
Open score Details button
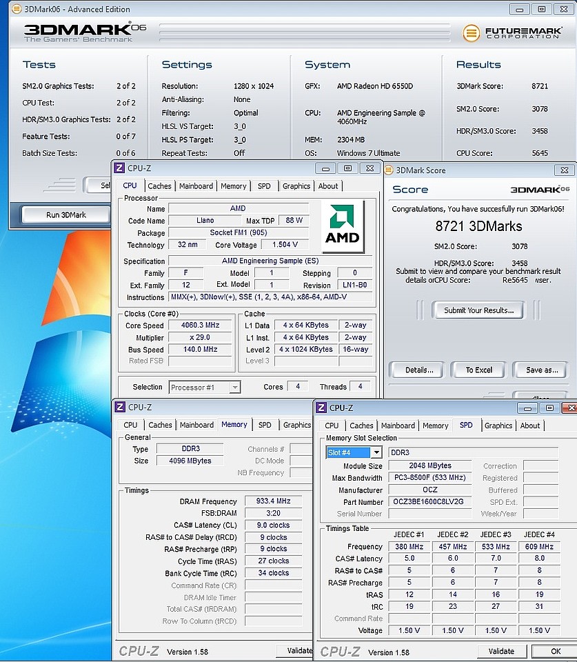point(418,370)
